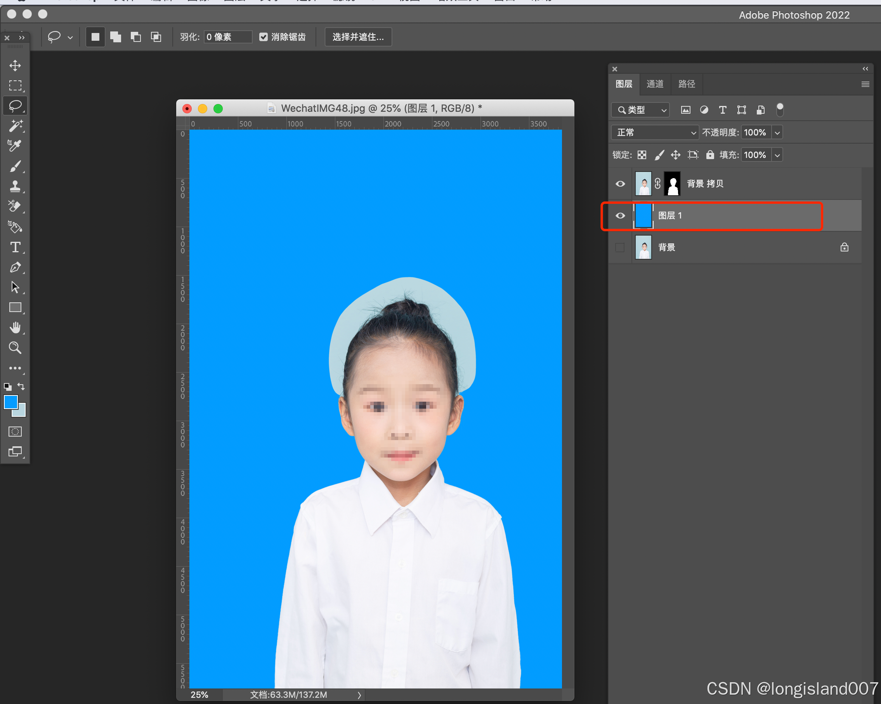The height and width of the screenshot is (704, 881).
Task: Select the Move tool
Action: [15, 65]
